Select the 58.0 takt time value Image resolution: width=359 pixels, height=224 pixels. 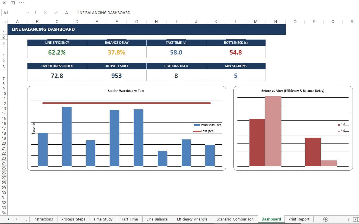pyautogui.click(x=176, y=52)
